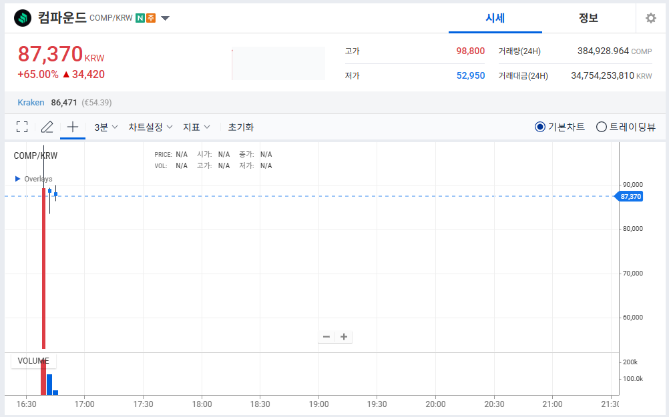Click the green N badge icon

pos(140,18)
